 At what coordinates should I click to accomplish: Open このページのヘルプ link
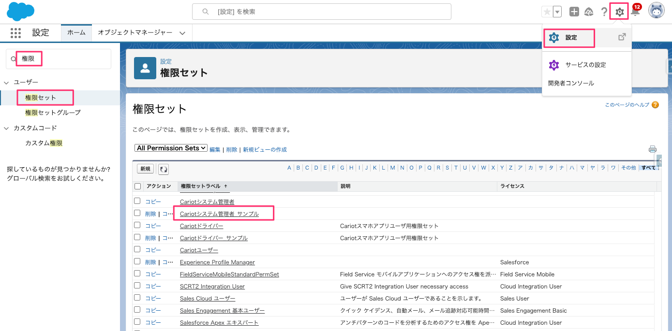coord(627,105)
